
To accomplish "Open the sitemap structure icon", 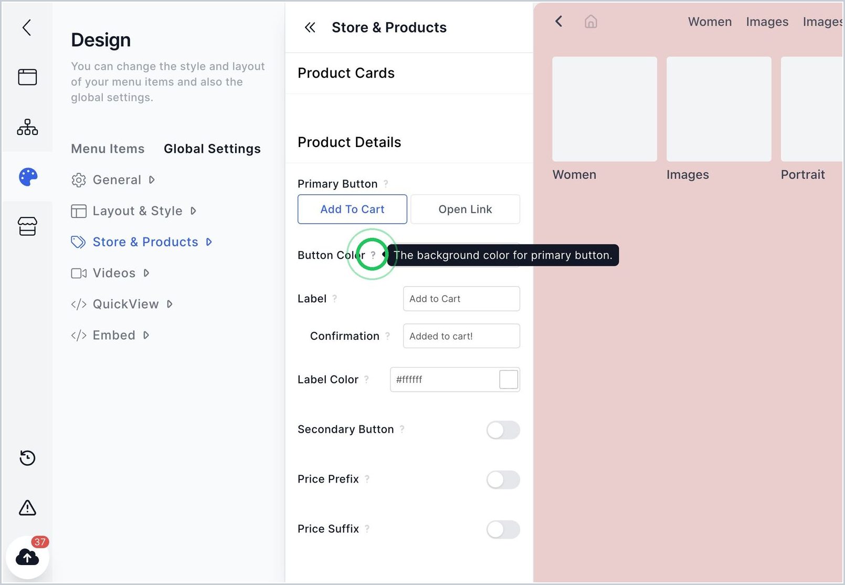I will (x=27, y=127).
